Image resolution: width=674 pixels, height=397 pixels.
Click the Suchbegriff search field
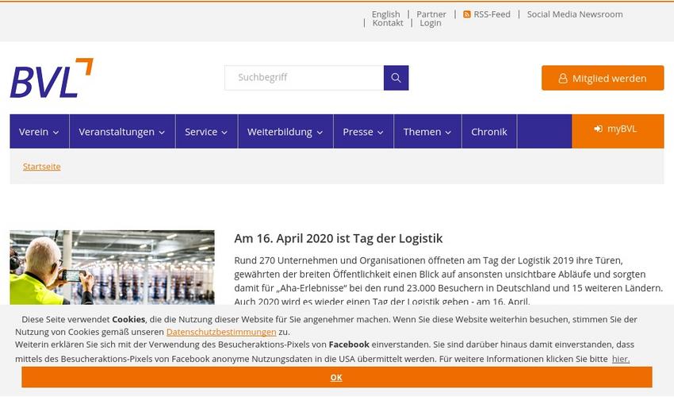[304, 78]
